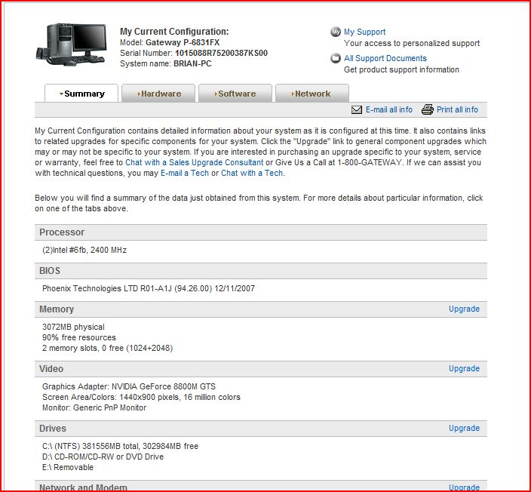Click the Memory section header

pos(261,309)
